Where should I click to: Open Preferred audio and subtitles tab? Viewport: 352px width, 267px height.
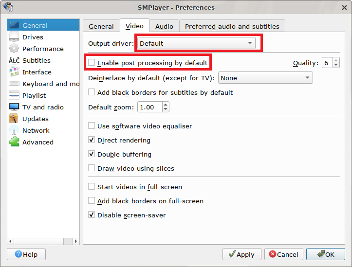[232, 26]
